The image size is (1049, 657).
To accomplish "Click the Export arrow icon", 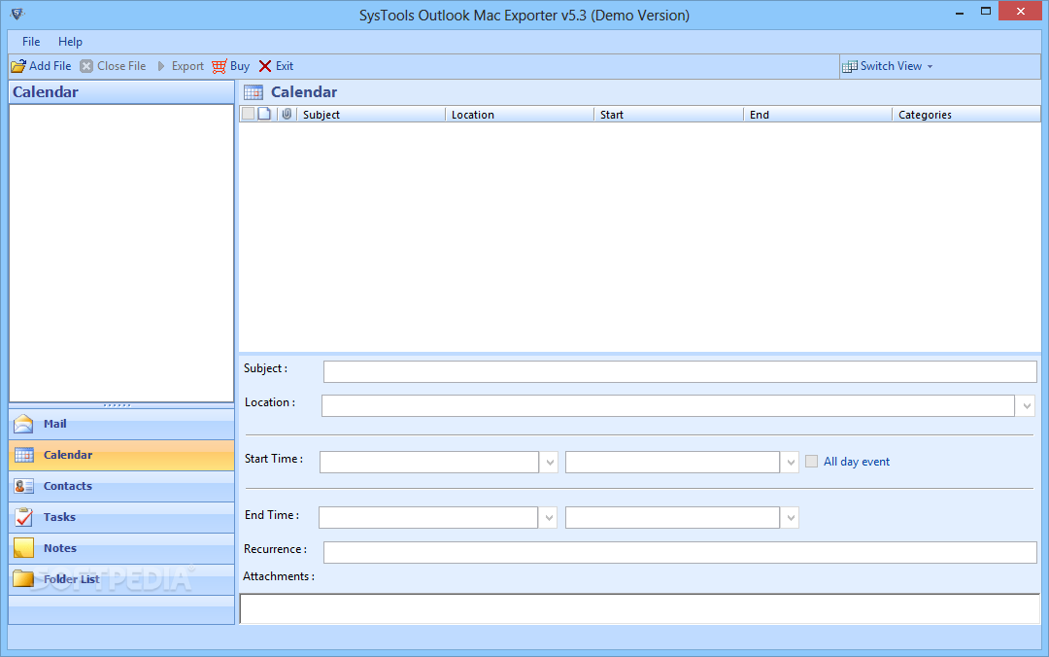I will click(x=161, y=66).
